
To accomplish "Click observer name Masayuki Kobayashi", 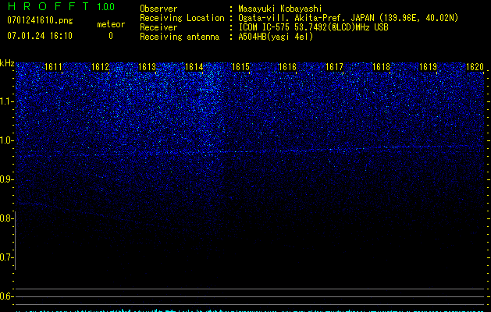I will [280, 9].
